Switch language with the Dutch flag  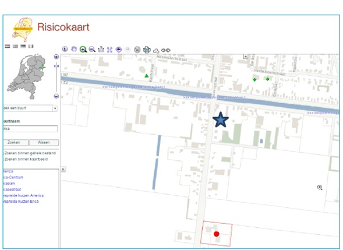8,46
